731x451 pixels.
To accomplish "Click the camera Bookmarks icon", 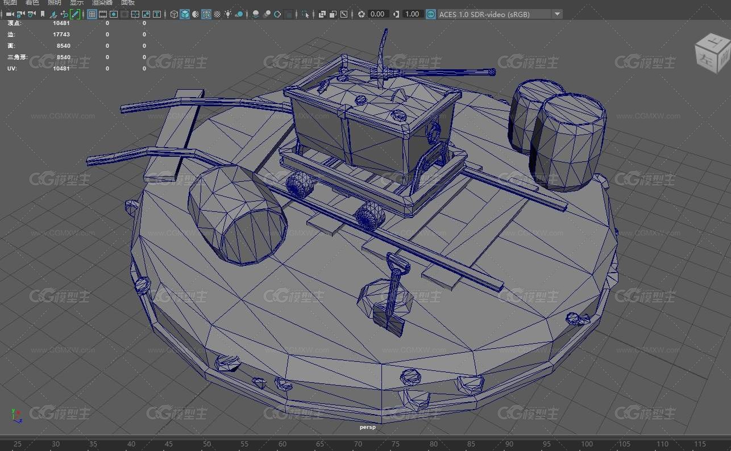I will tap(43, 14).
